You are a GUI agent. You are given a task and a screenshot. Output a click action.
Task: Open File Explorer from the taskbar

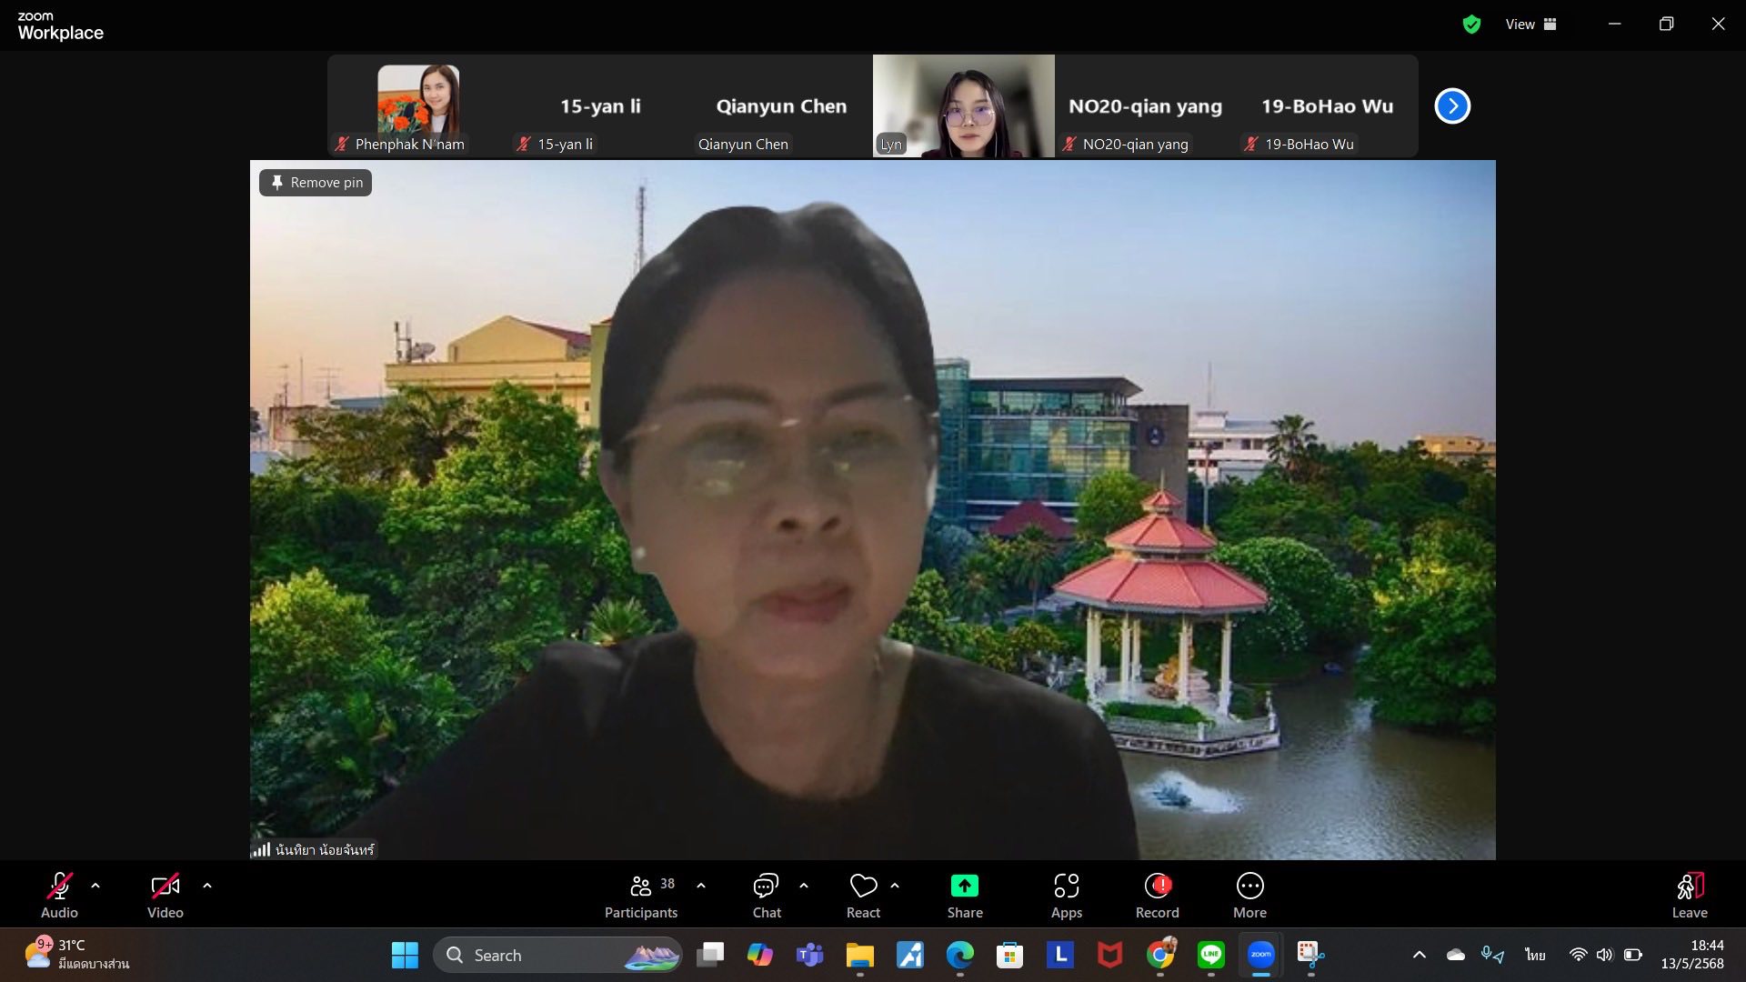[x=859, y=955]
